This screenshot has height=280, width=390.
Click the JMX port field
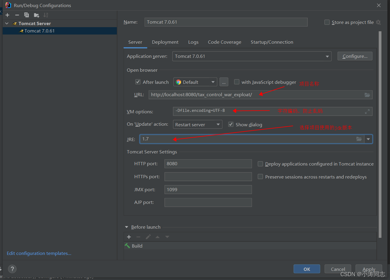pyautogui.click(x=208, y=190)
